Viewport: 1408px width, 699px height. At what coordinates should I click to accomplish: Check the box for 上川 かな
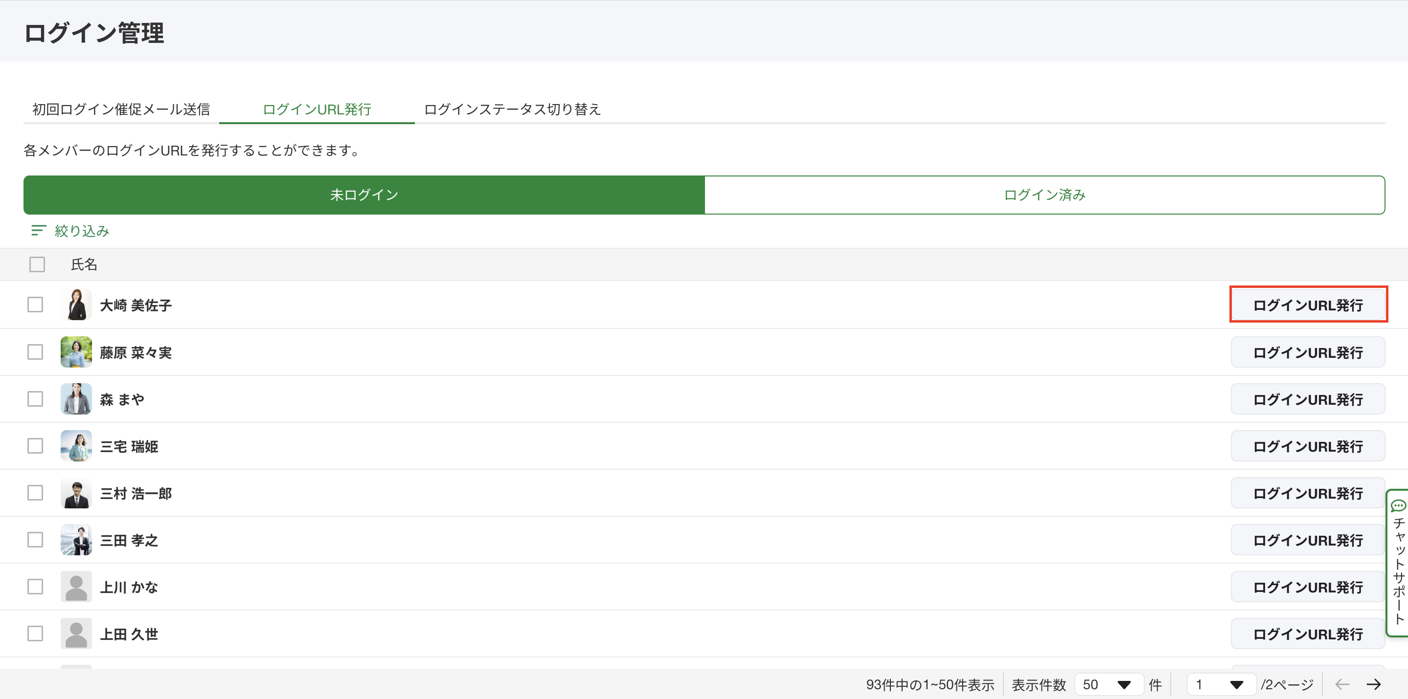click(x=35, y=587)
